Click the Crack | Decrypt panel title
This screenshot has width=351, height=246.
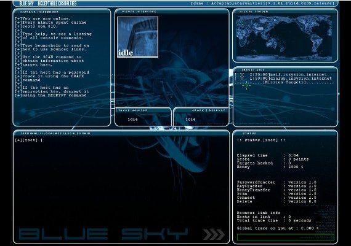208,110
